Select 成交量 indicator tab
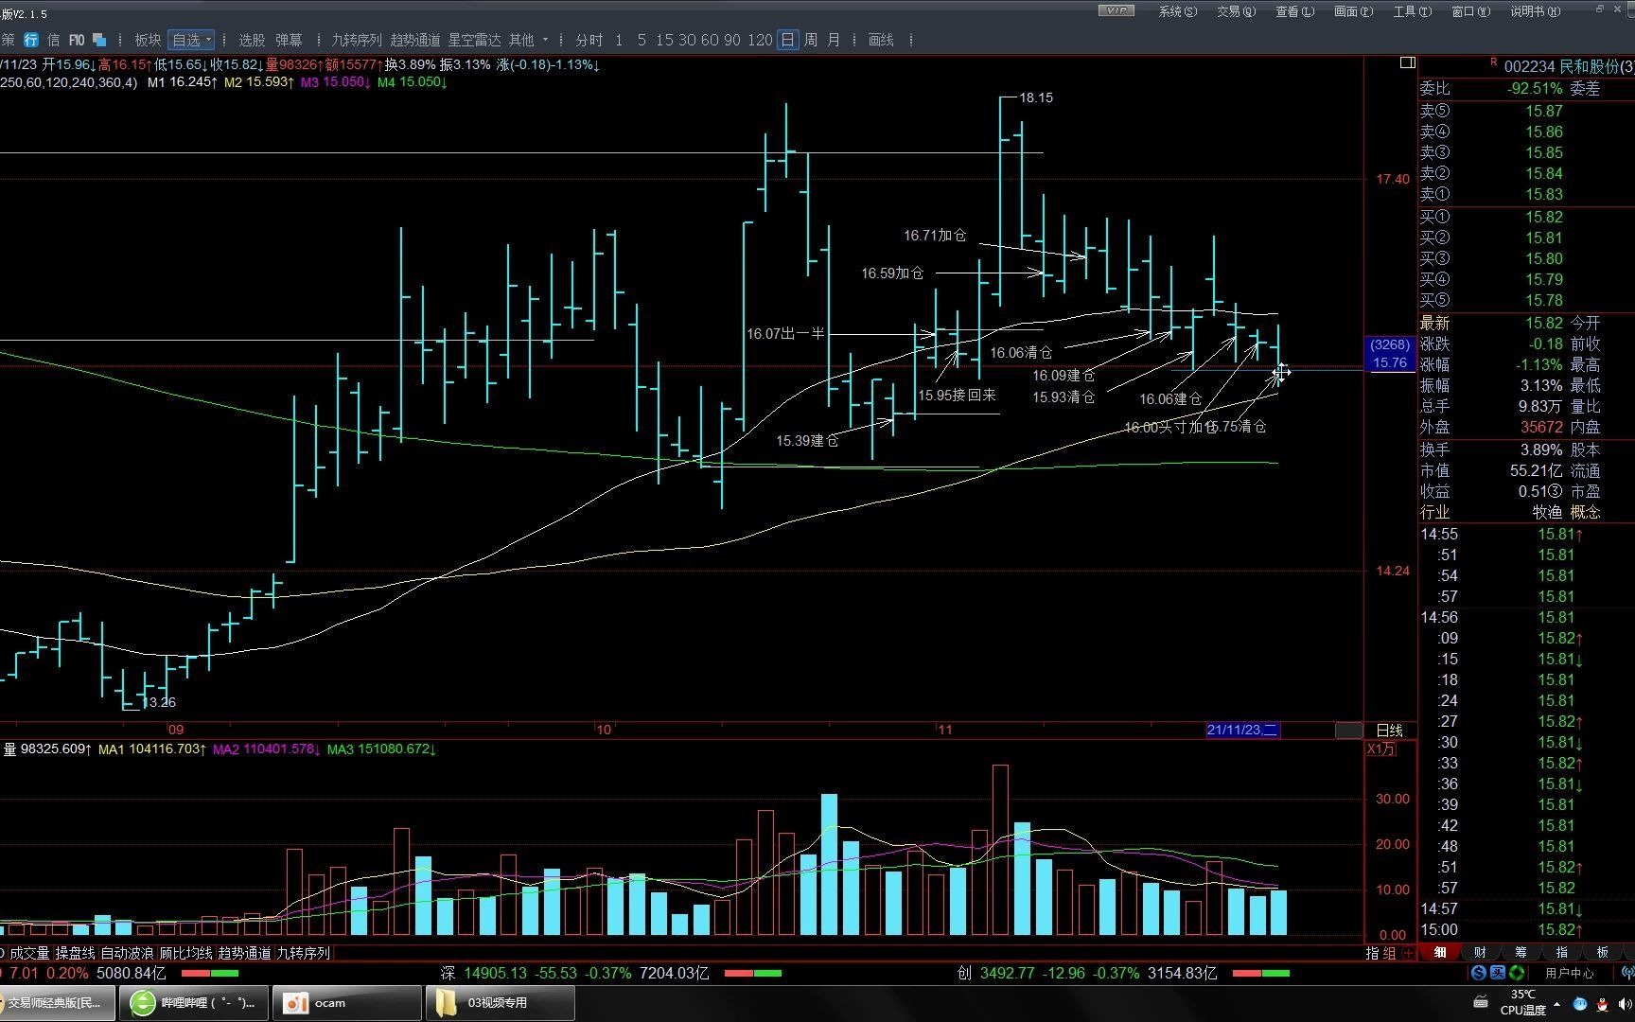1635x1022 pixels. click(29, 953)
